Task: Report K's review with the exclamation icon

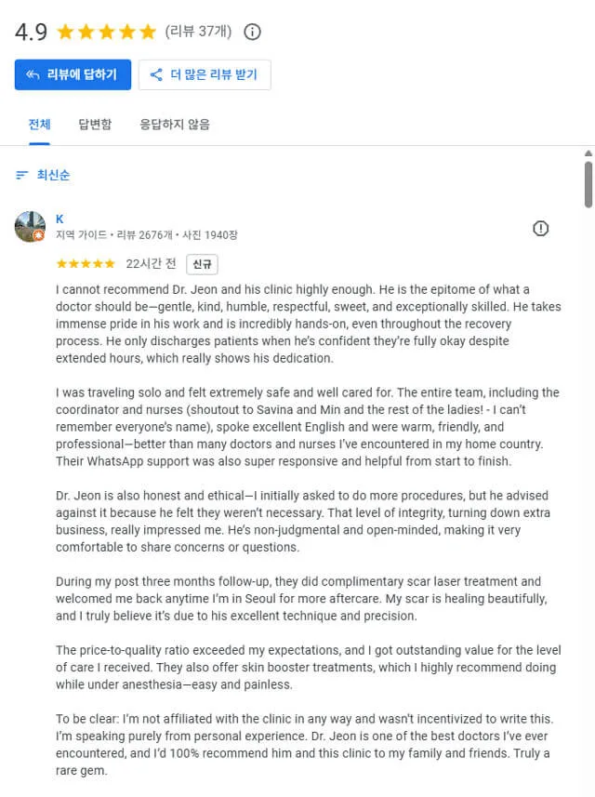Action: tap(540, 228)
